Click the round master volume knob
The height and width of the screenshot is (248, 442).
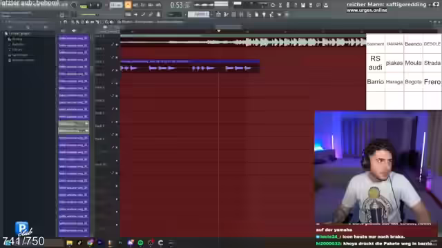[x=73, y=5]
